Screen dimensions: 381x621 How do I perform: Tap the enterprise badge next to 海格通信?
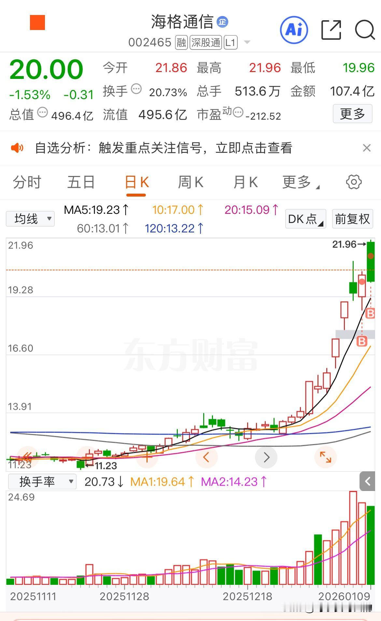pyautogui.click(x=222, y=22)
